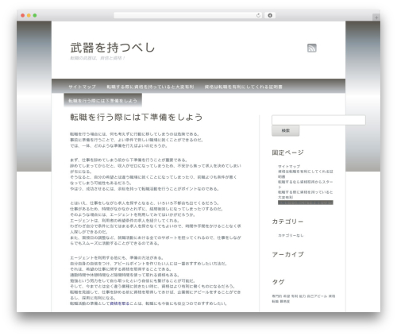Click the カテゴリー sidebar heading

point(287,222)
